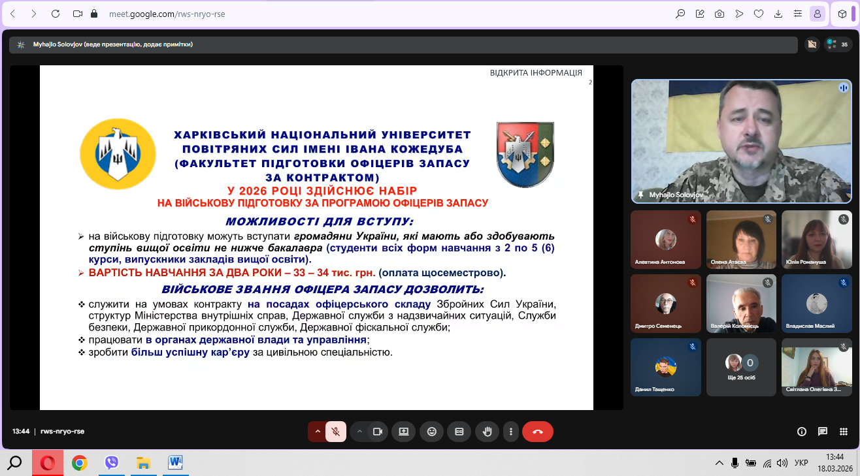The width and height of the screenshot is (860, 476).
Task: Toggle closed captions in the meeting
Action: (x=459, y=432)
